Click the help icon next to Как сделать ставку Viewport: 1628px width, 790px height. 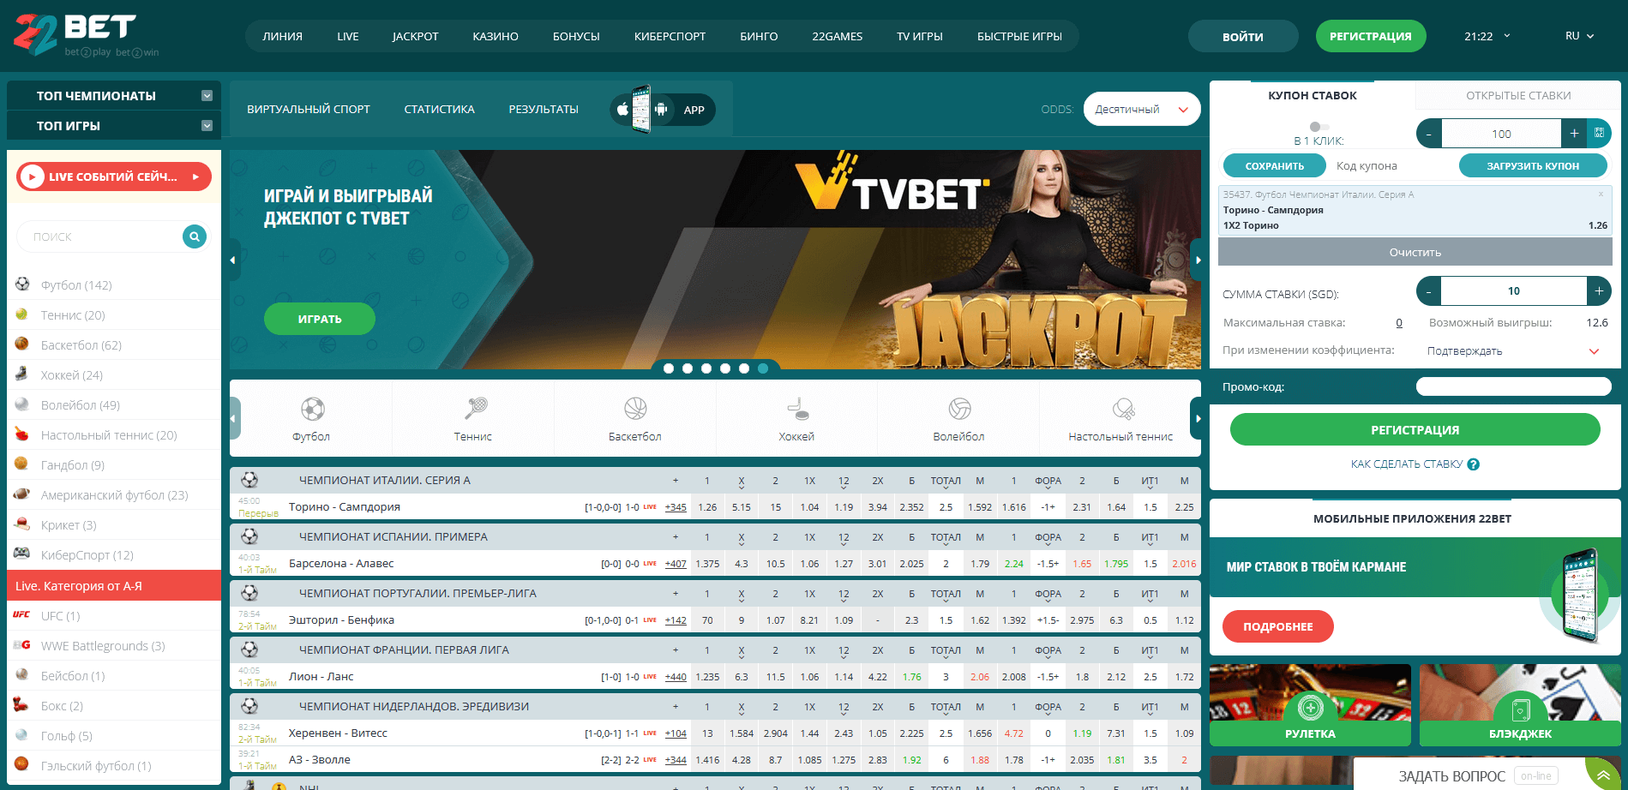coord(1474,464)
